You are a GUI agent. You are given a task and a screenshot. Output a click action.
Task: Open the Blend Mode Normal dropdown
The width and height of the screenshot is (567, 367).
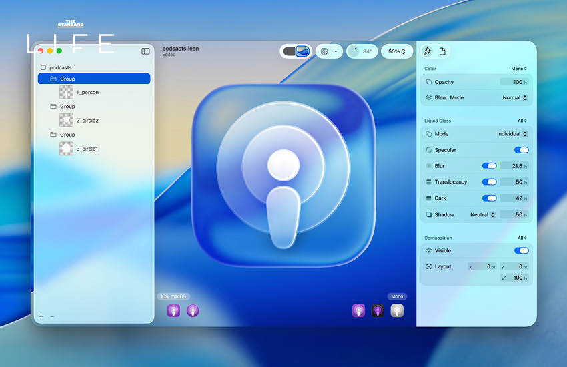tap(515, 97)
